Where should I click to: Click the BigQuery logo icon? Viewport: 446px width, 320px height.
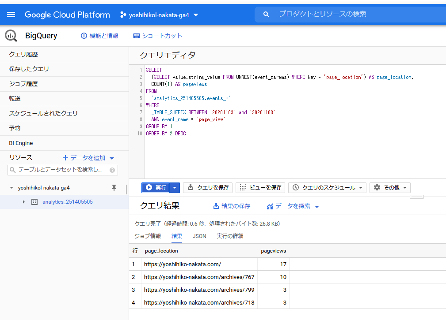coord(11,36)
